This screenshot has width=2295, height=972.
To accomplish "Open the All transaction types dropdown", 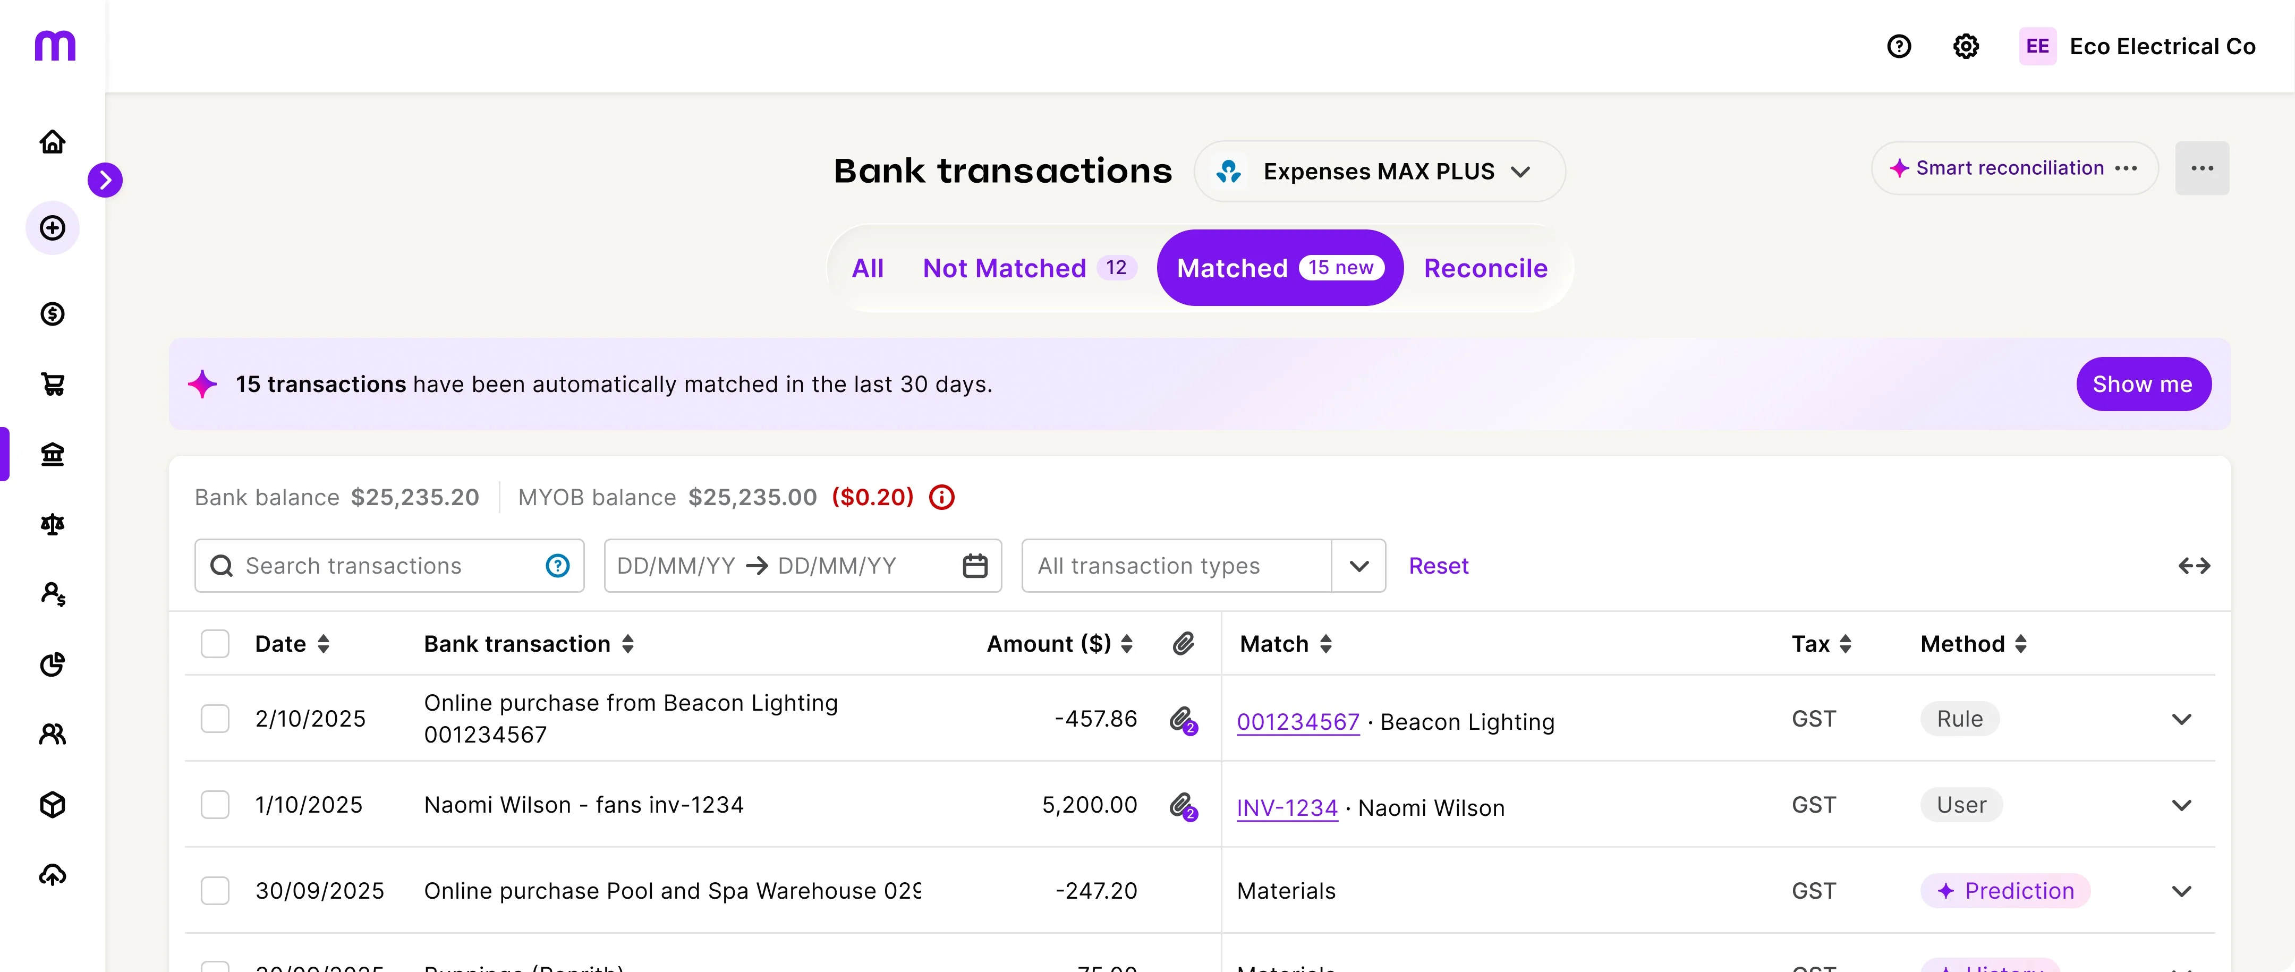I will (x=1203, y=565).
